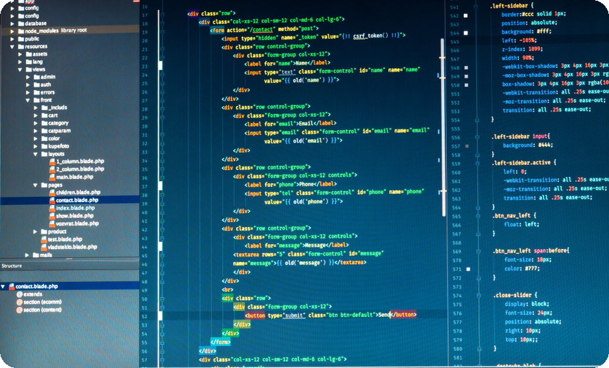Viewport: 609px width, 368px height.
Task: Expand the node_modules folder arrow
Action: (x=12, y=31)
